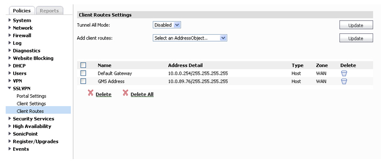Click trash icon for Default Gateway row
This screenshot has width=381, height=167.
[x=344, y=73]
